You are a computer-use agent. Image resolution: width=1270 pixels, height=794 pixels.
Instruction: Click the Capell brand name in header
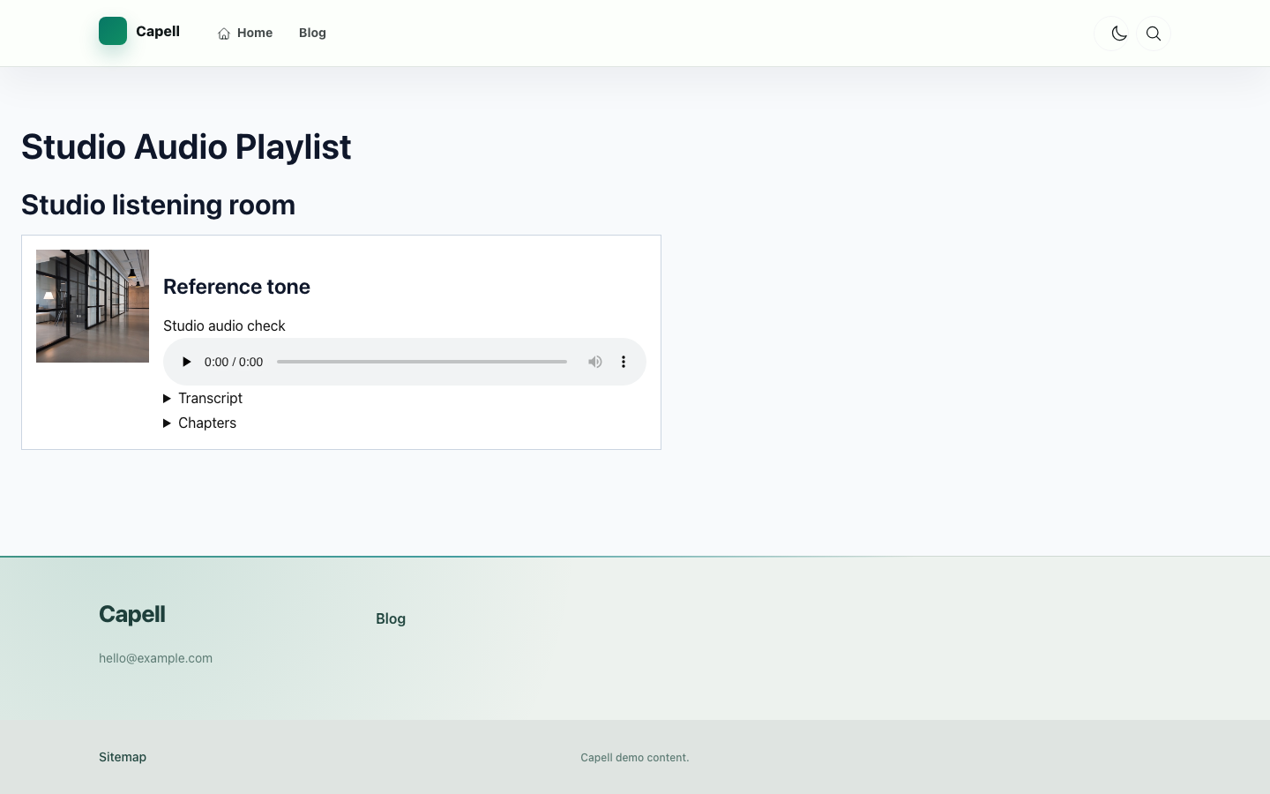tap(158, 31)
